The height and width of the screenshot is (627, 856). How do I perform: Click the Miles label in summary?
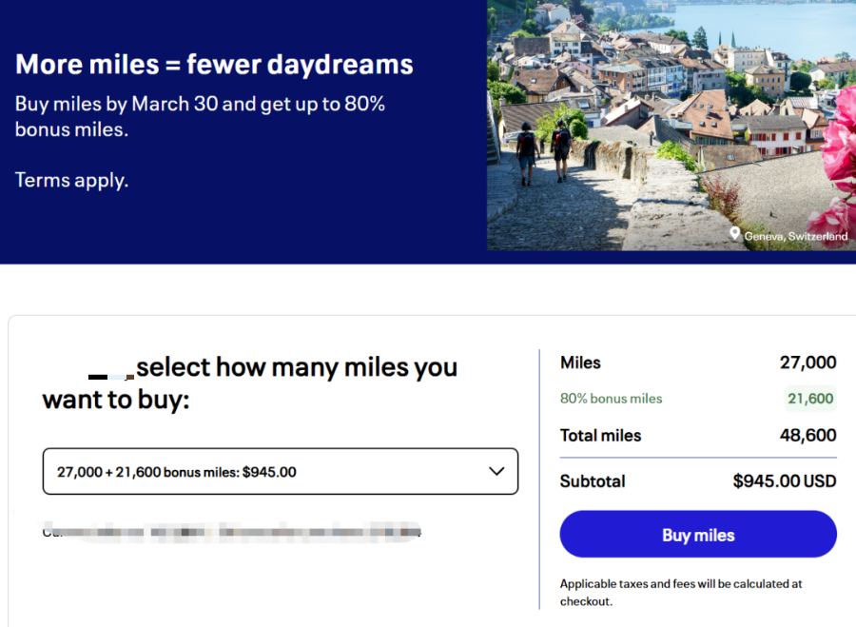point(580,362)
